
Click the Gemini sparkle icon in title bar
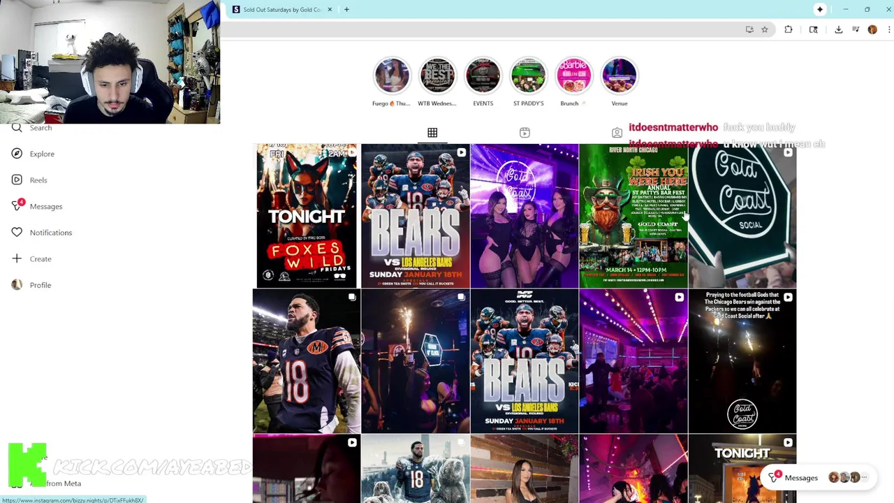(820, 10)
